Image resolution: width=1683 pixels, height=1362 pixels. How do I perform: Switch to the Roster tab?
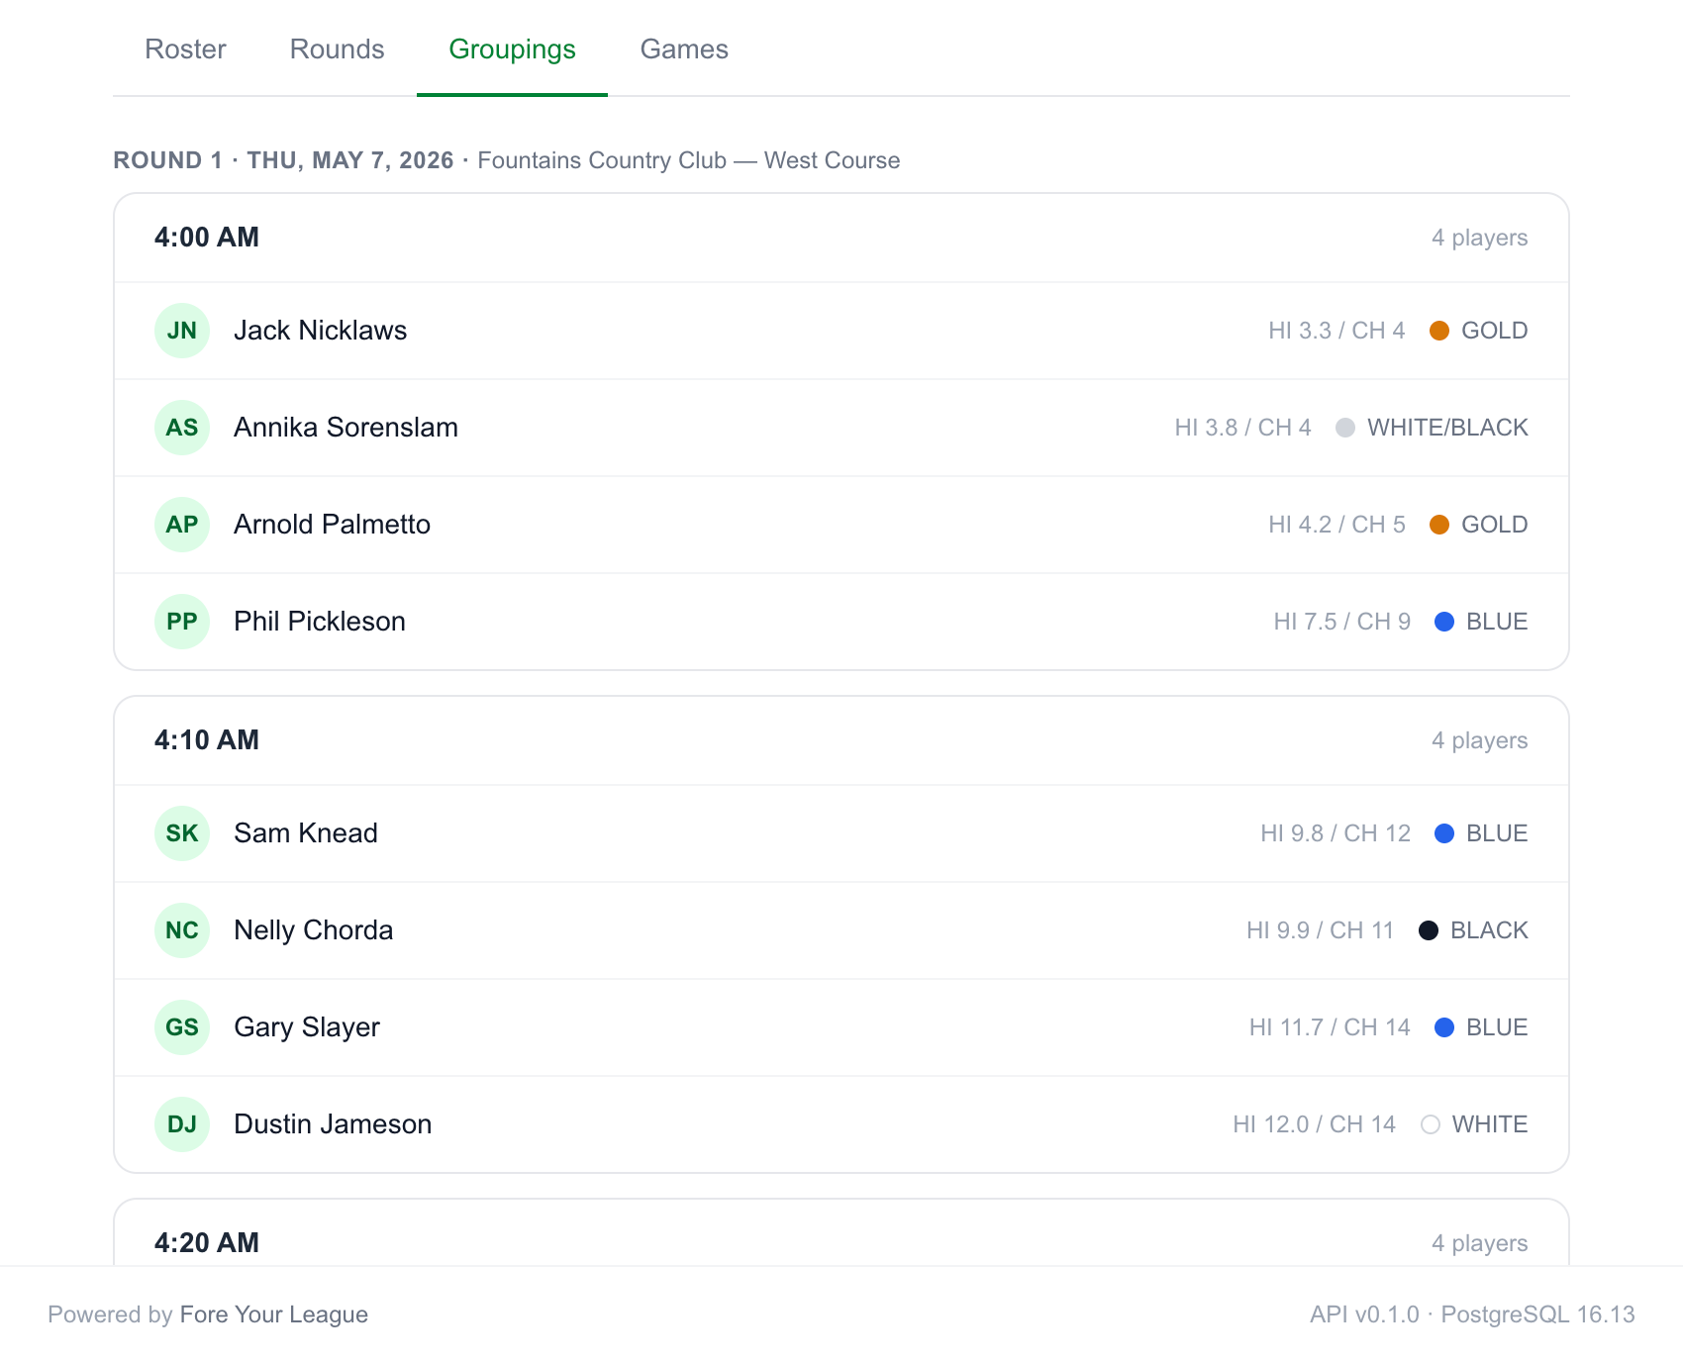tap(185, 49)
